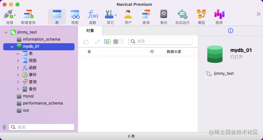This screenshot has height=140, width=263.
Task: Open the Others (其它) dropdown arrow
Action: (116, 15)
